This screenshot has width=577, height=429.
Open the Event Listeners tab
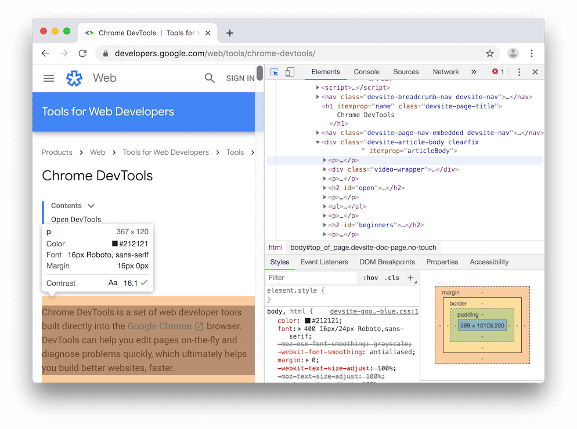(324, 262)
